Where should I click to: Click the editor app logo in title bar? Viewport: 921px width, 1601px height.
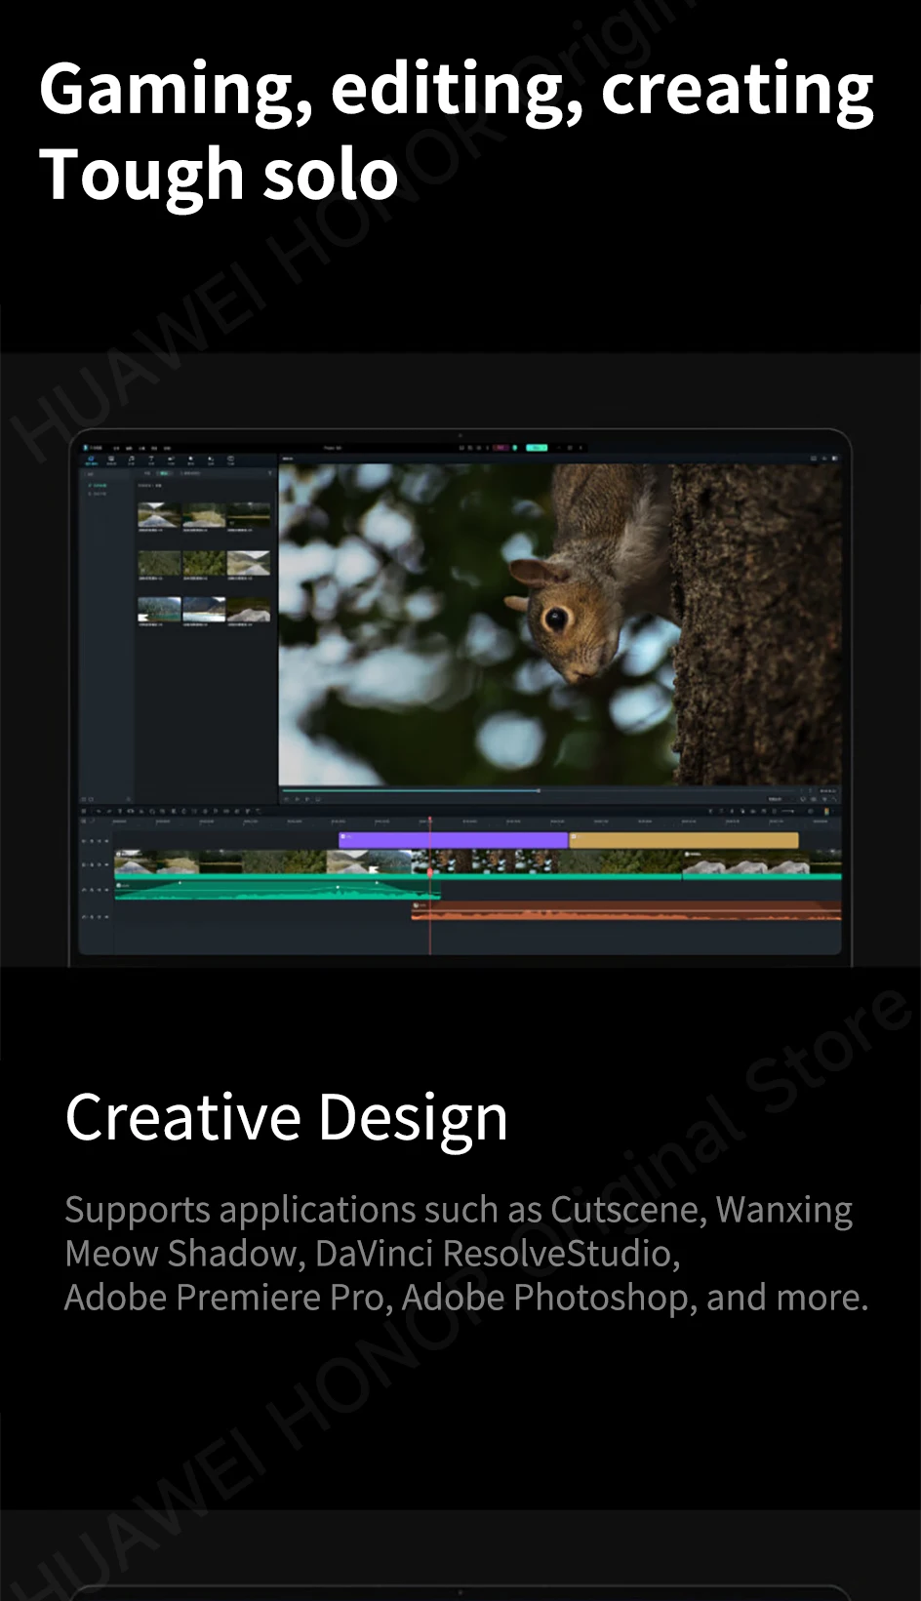click(85, 447)
